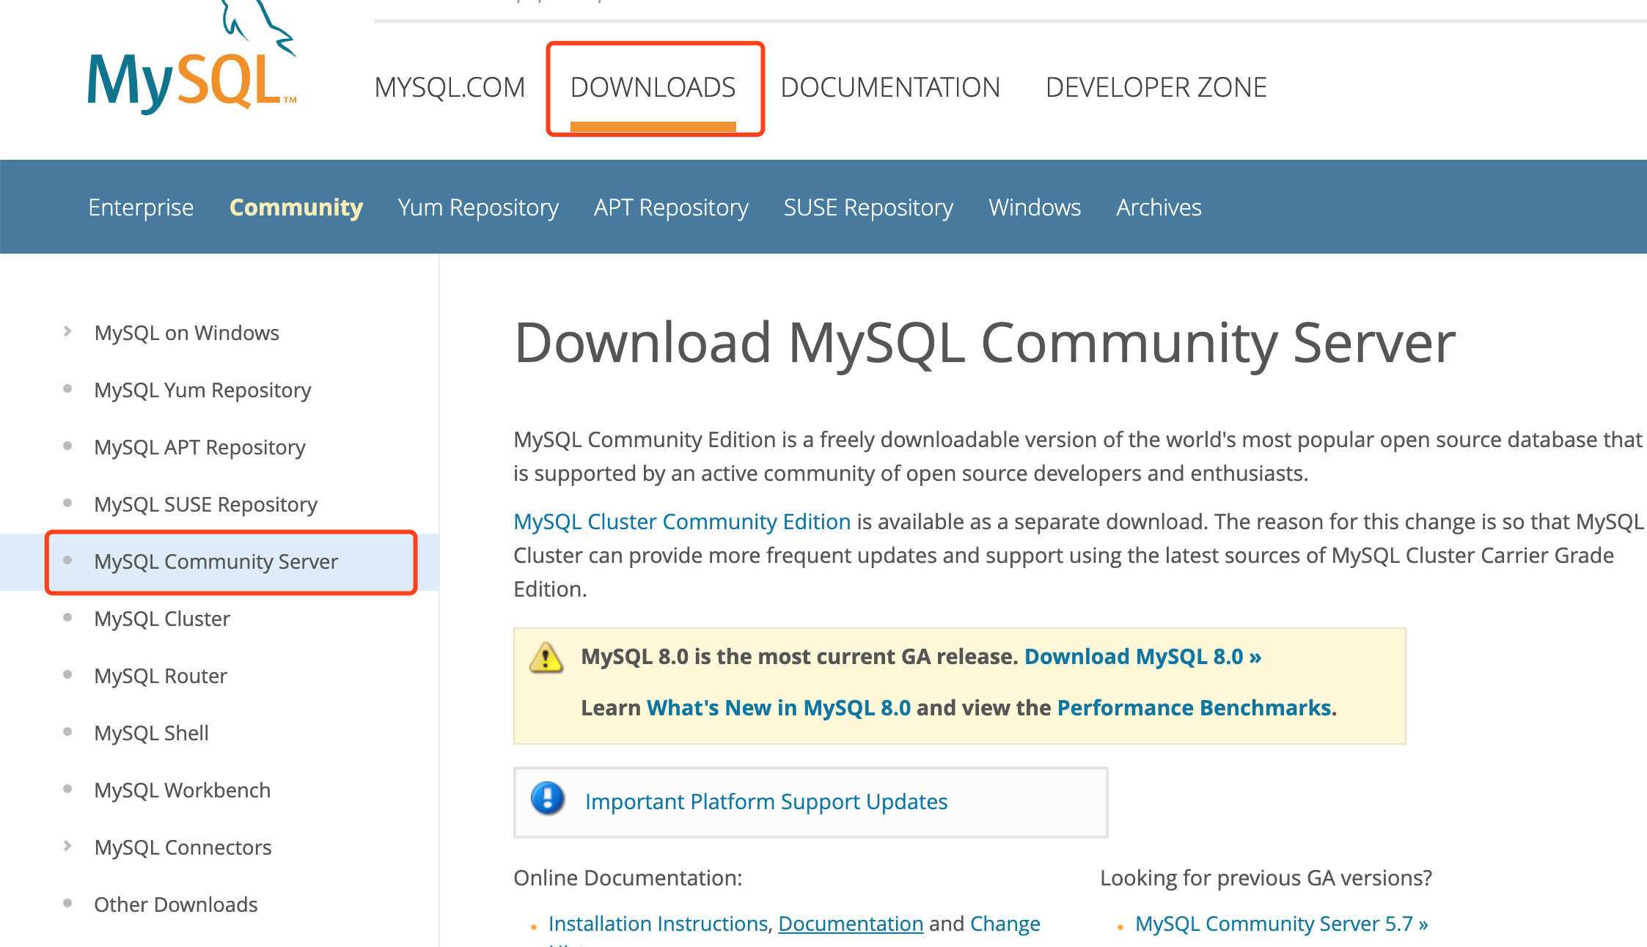This screenshot has height=947, width=1647.
Task: Click the yellow warning triangle icon
Action: [x=546, y=657]
